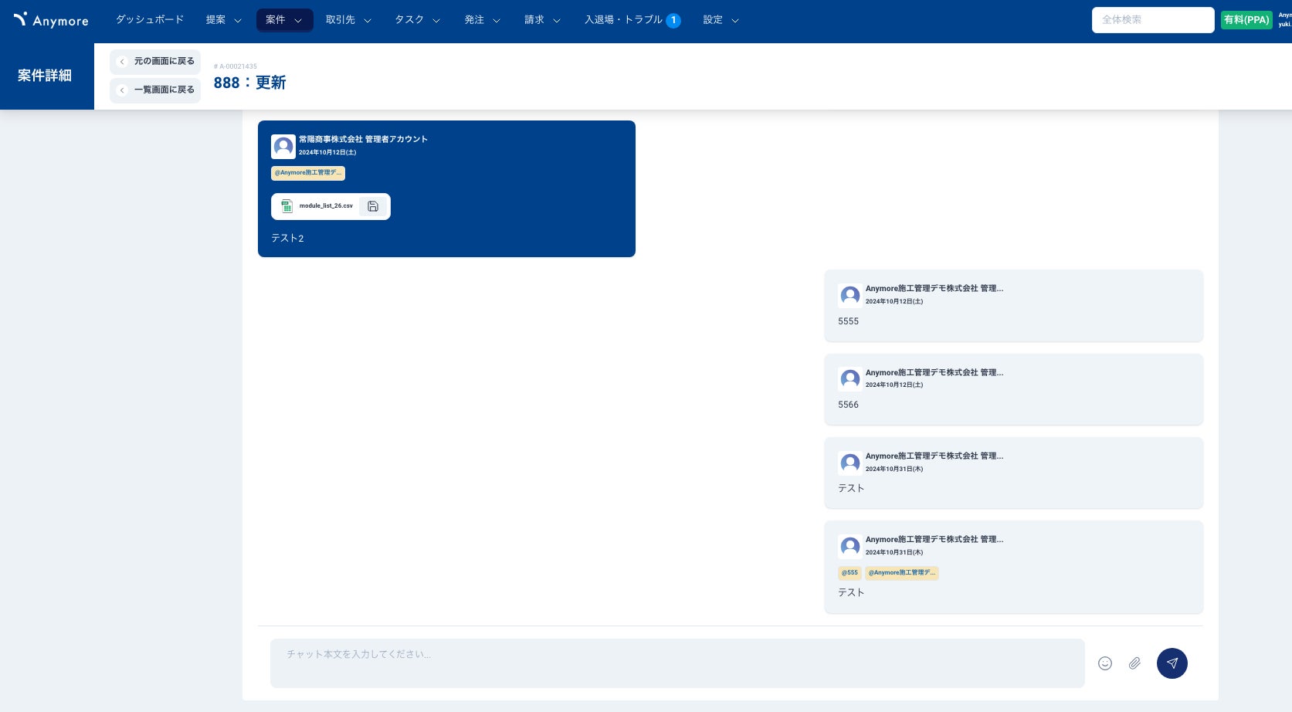Open the 提案 menu label
This screenshot has height=712, width=1292.
(x=215, y=20)
